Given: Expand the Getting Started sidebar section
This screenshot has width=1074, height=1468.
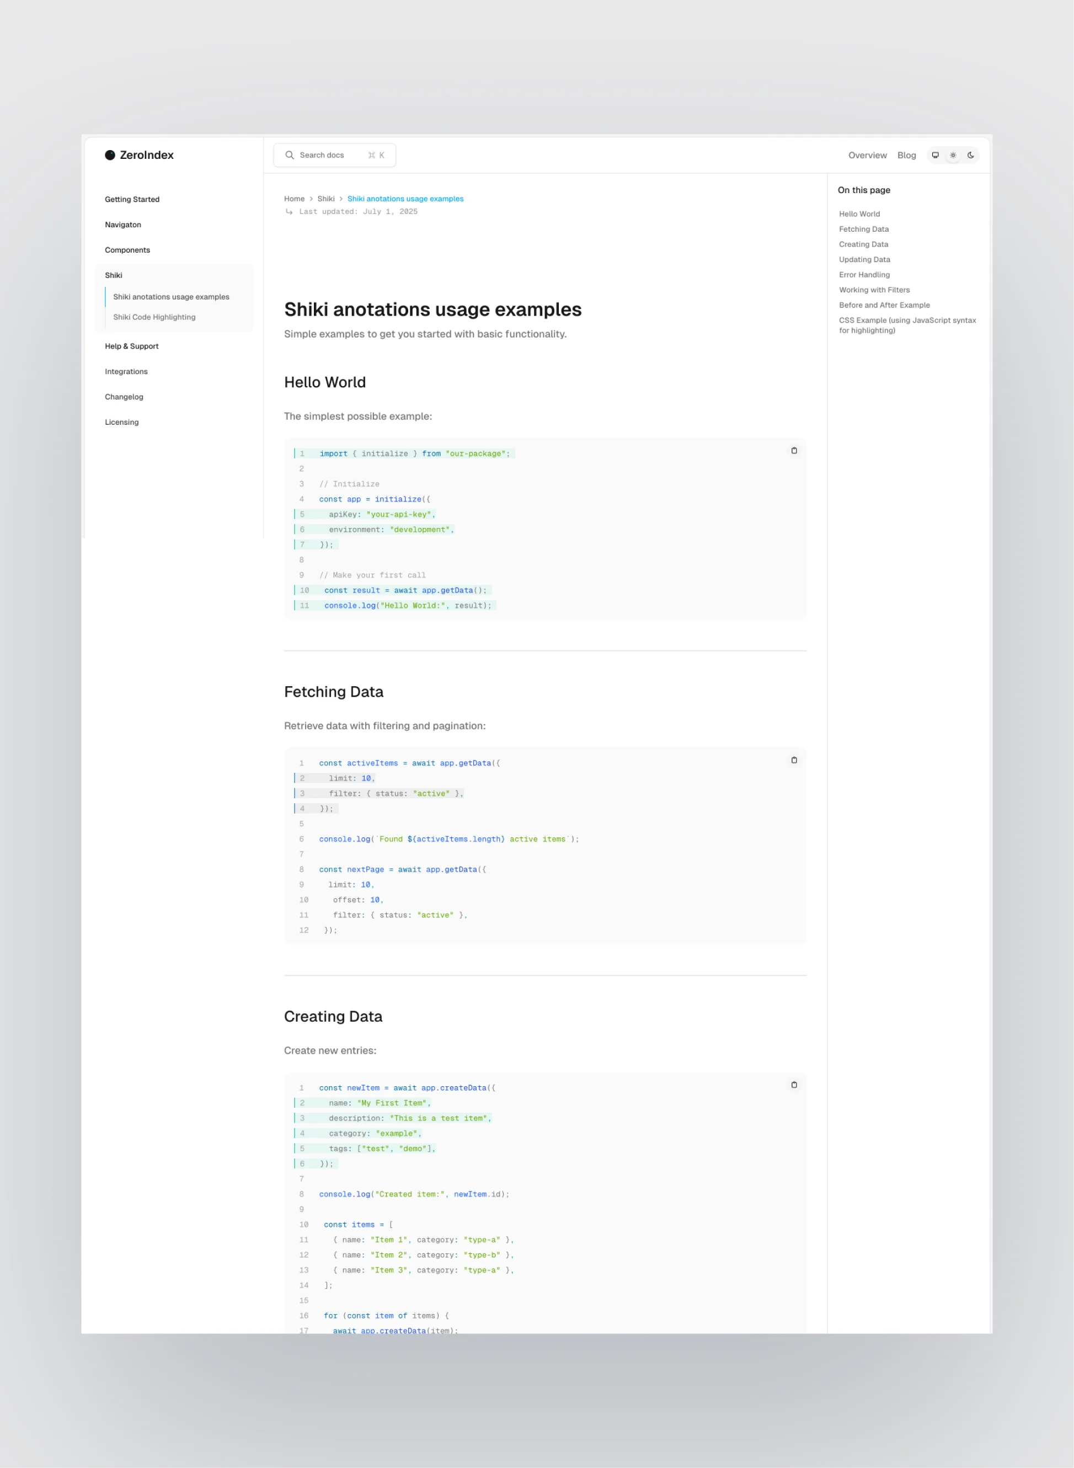Looking at the screenshot, I should 132,199.
